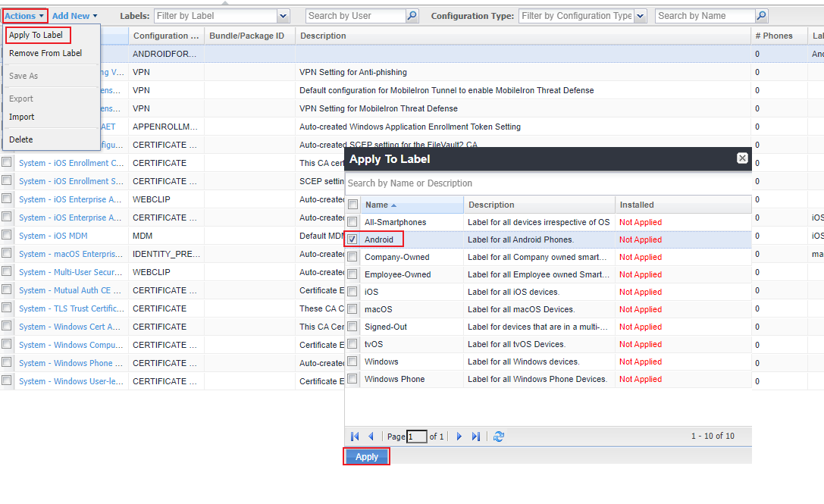Uncheck the Android label checkbox
The image size is (824, 504).
point(352,239)
